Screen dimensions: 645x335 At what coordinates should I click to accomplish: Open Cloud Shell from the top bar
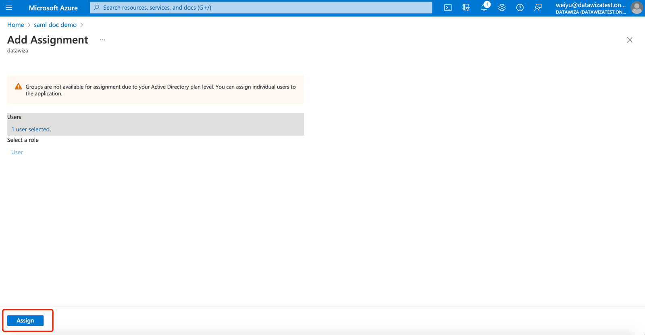coord(448,8)
